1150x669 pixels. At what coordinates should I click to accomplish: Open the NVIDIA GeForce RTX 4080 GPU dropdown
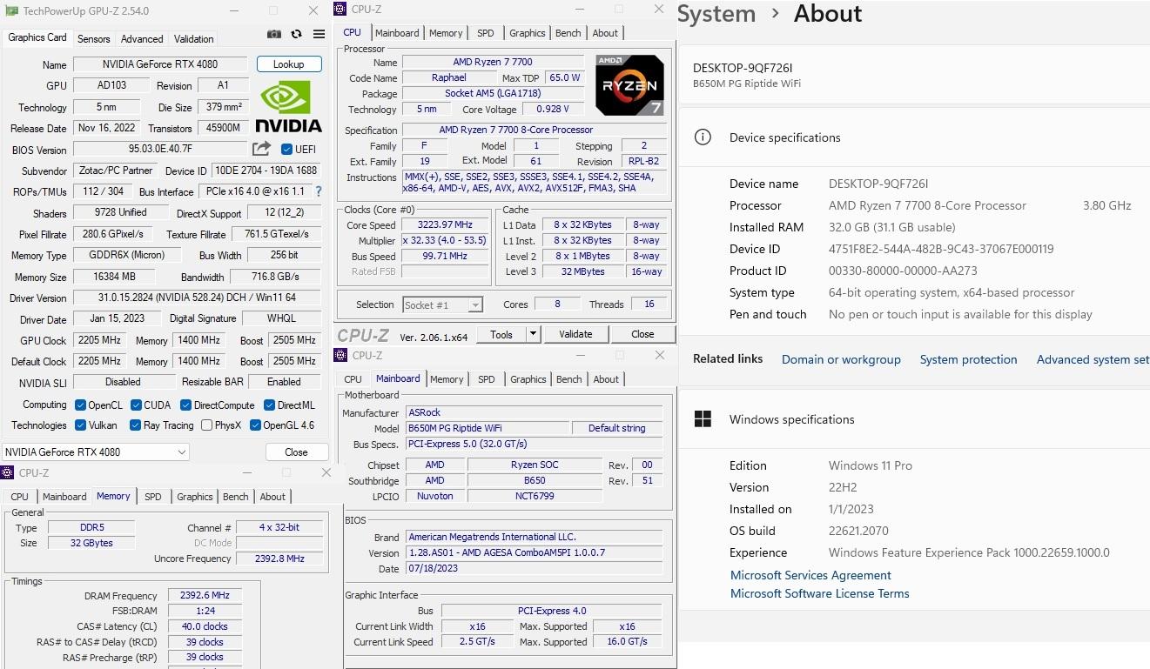[x=95, y=452]
